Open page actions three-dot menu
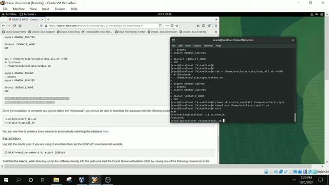 [x=167, y=26]
